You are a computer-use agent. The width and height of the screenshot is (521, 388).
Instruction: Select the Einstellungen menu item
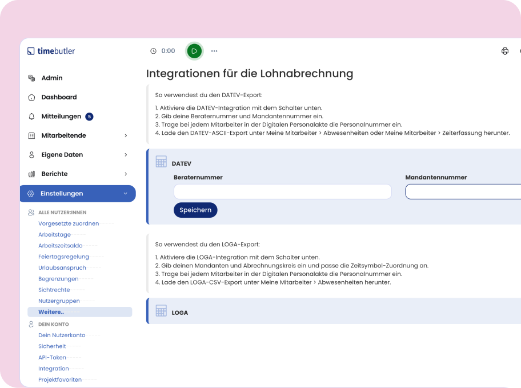tap(78, 194)
